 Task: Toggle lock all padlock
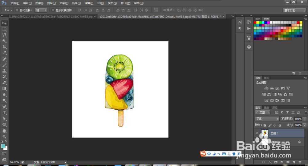point(280,125)
